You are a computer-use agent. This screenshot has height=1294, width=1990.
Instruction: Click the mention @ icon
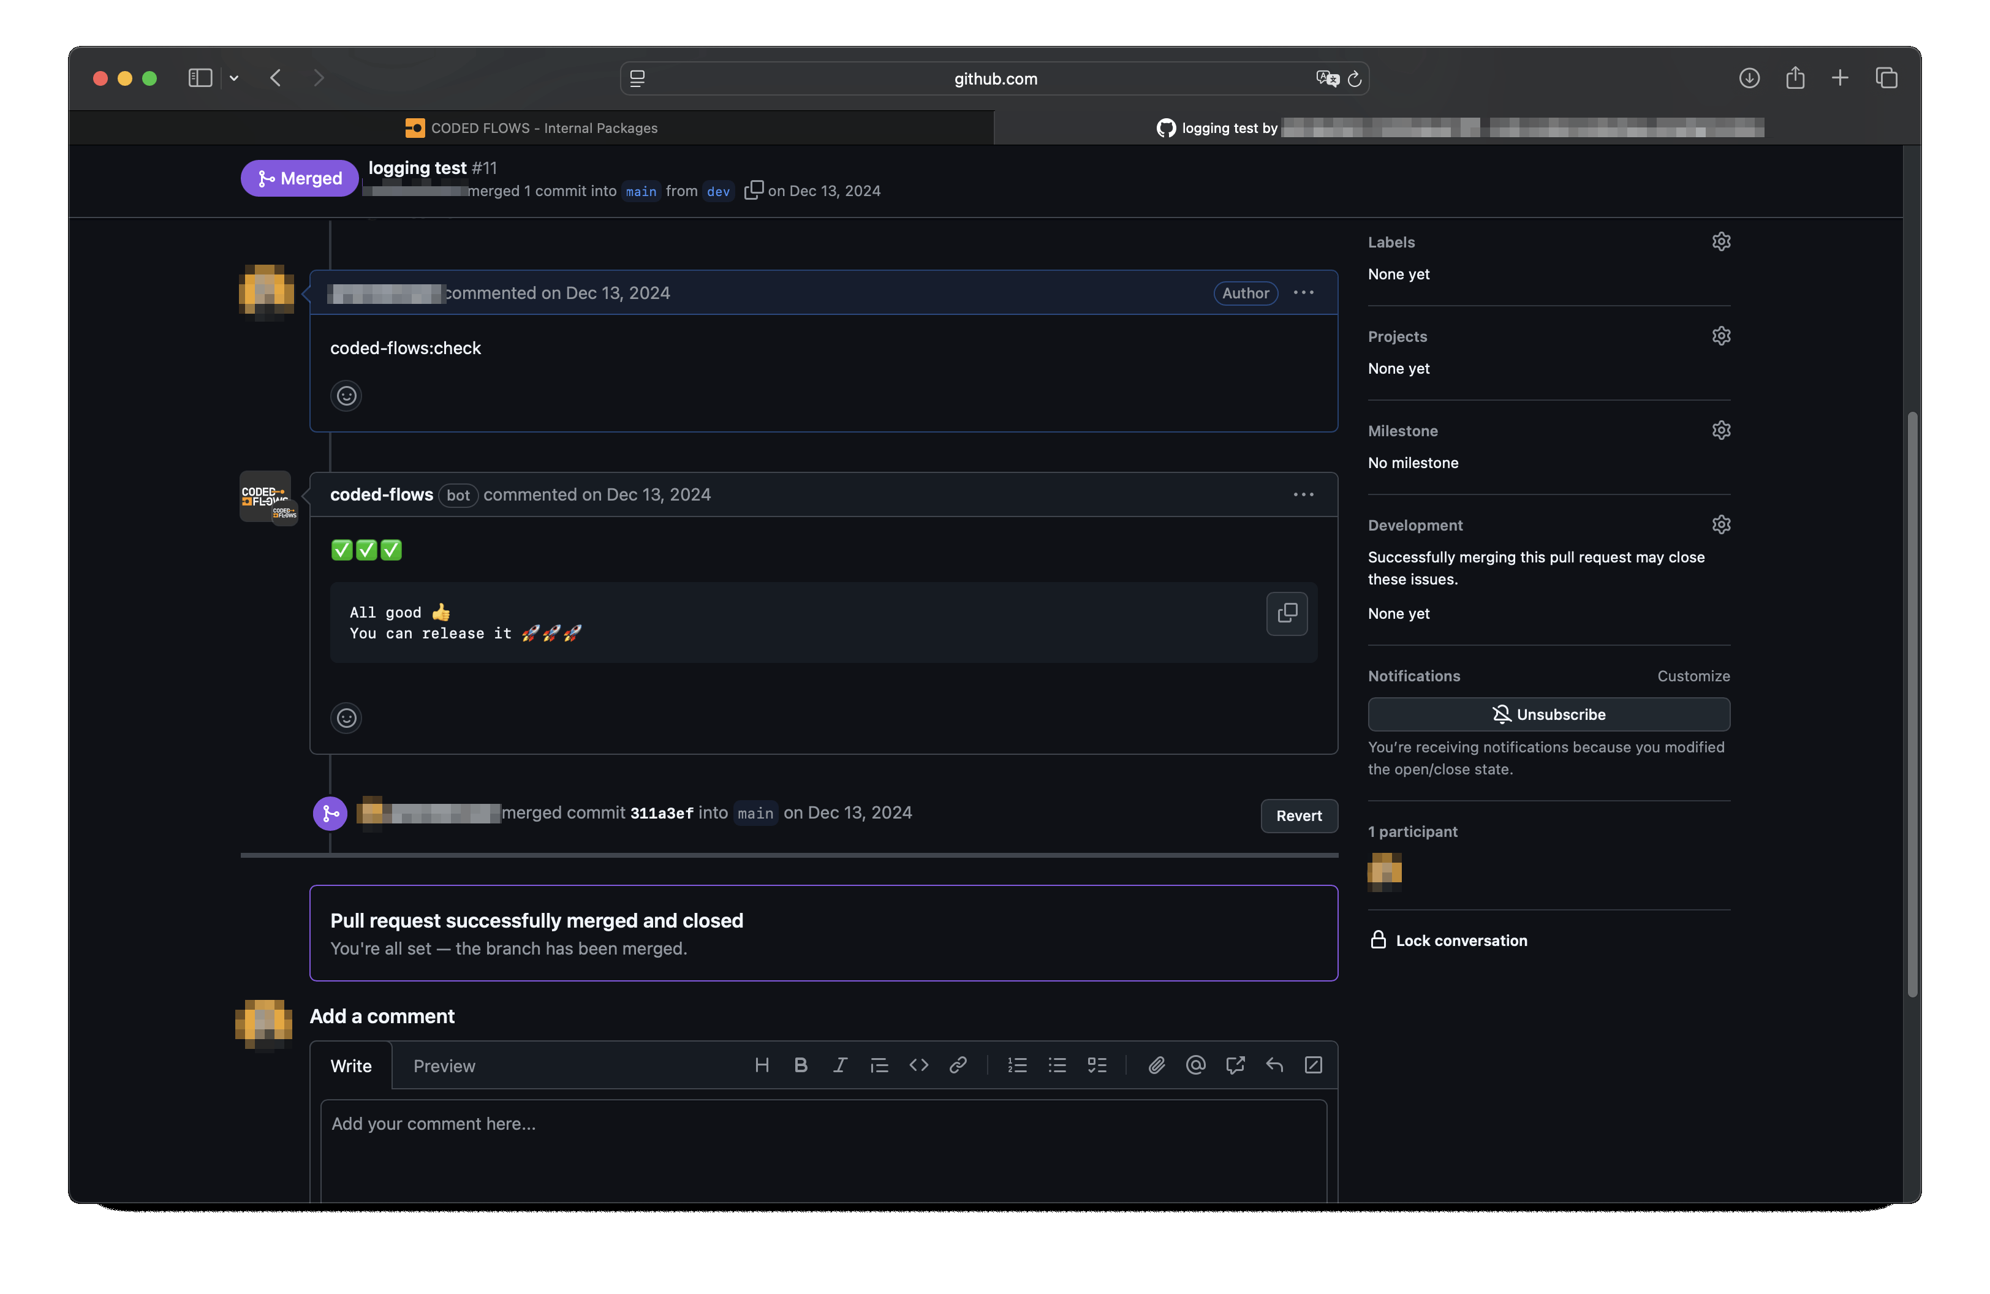click(1196, 1065)
